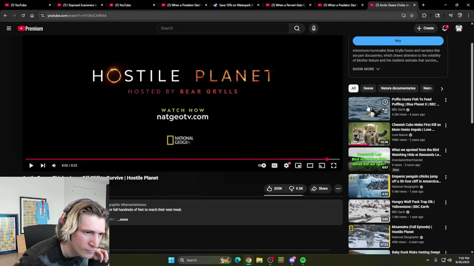Screen dimensions: 474x266
Task: Open options for Cheetah Cubs video
Action: coord(446,125)
